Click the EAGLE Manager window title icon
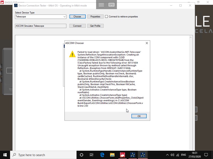 pyautogui.click(x=2, y=2)
